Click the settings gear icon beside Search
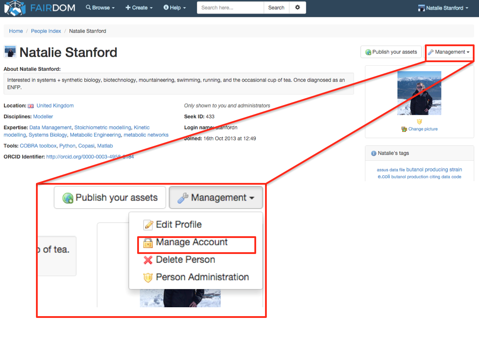 297,8
